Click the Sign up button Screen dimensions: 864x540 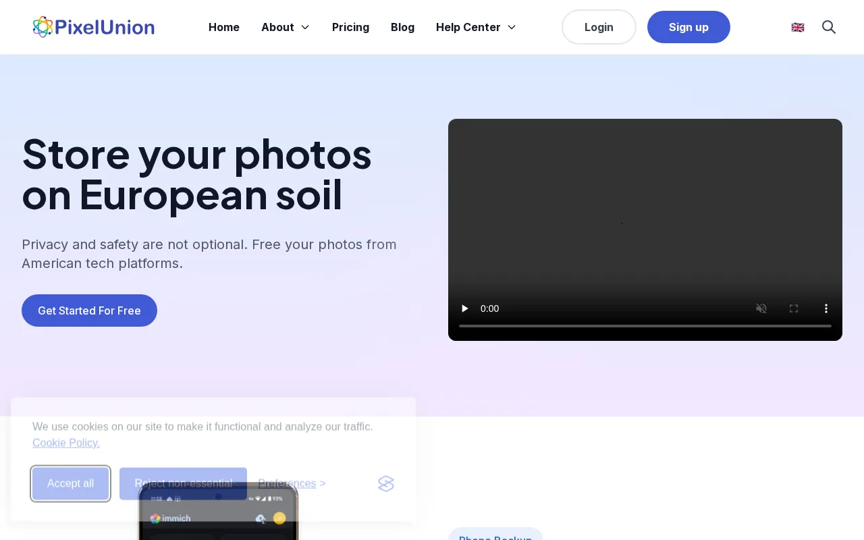(688, 27)
